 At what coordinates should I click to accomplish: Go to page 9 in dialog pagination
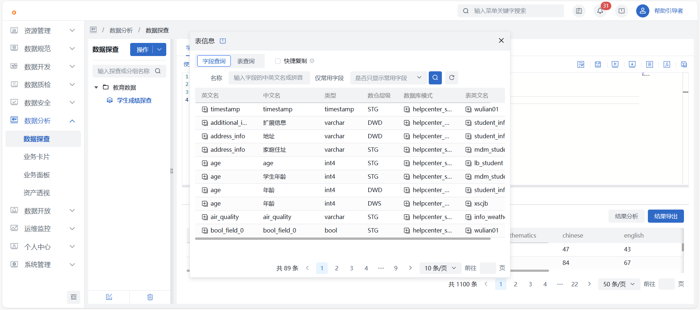[396, 268]
